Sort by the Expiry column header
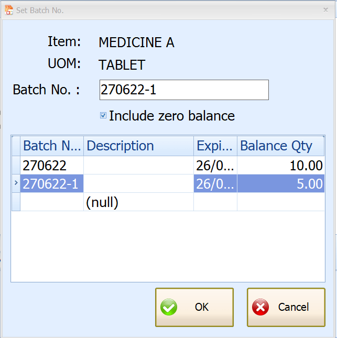 point(215,146)
